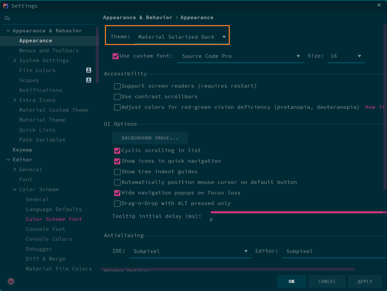Check Automatically position mouse cursor option
The image size is (387, 291).
tap(117, 183)
